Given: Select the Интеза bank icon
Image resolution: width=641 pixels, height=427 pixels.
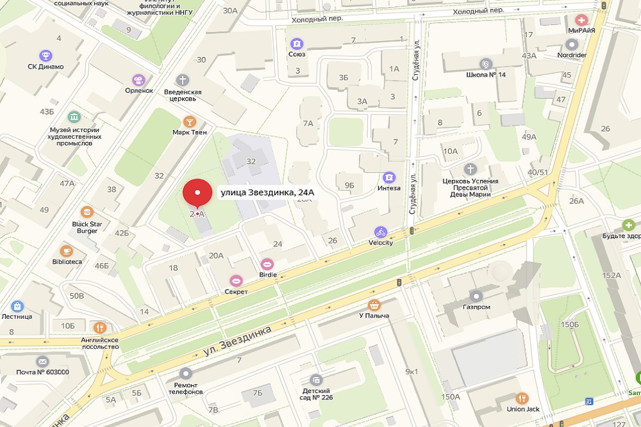Looking at the screenshot, I should (389, 177).
